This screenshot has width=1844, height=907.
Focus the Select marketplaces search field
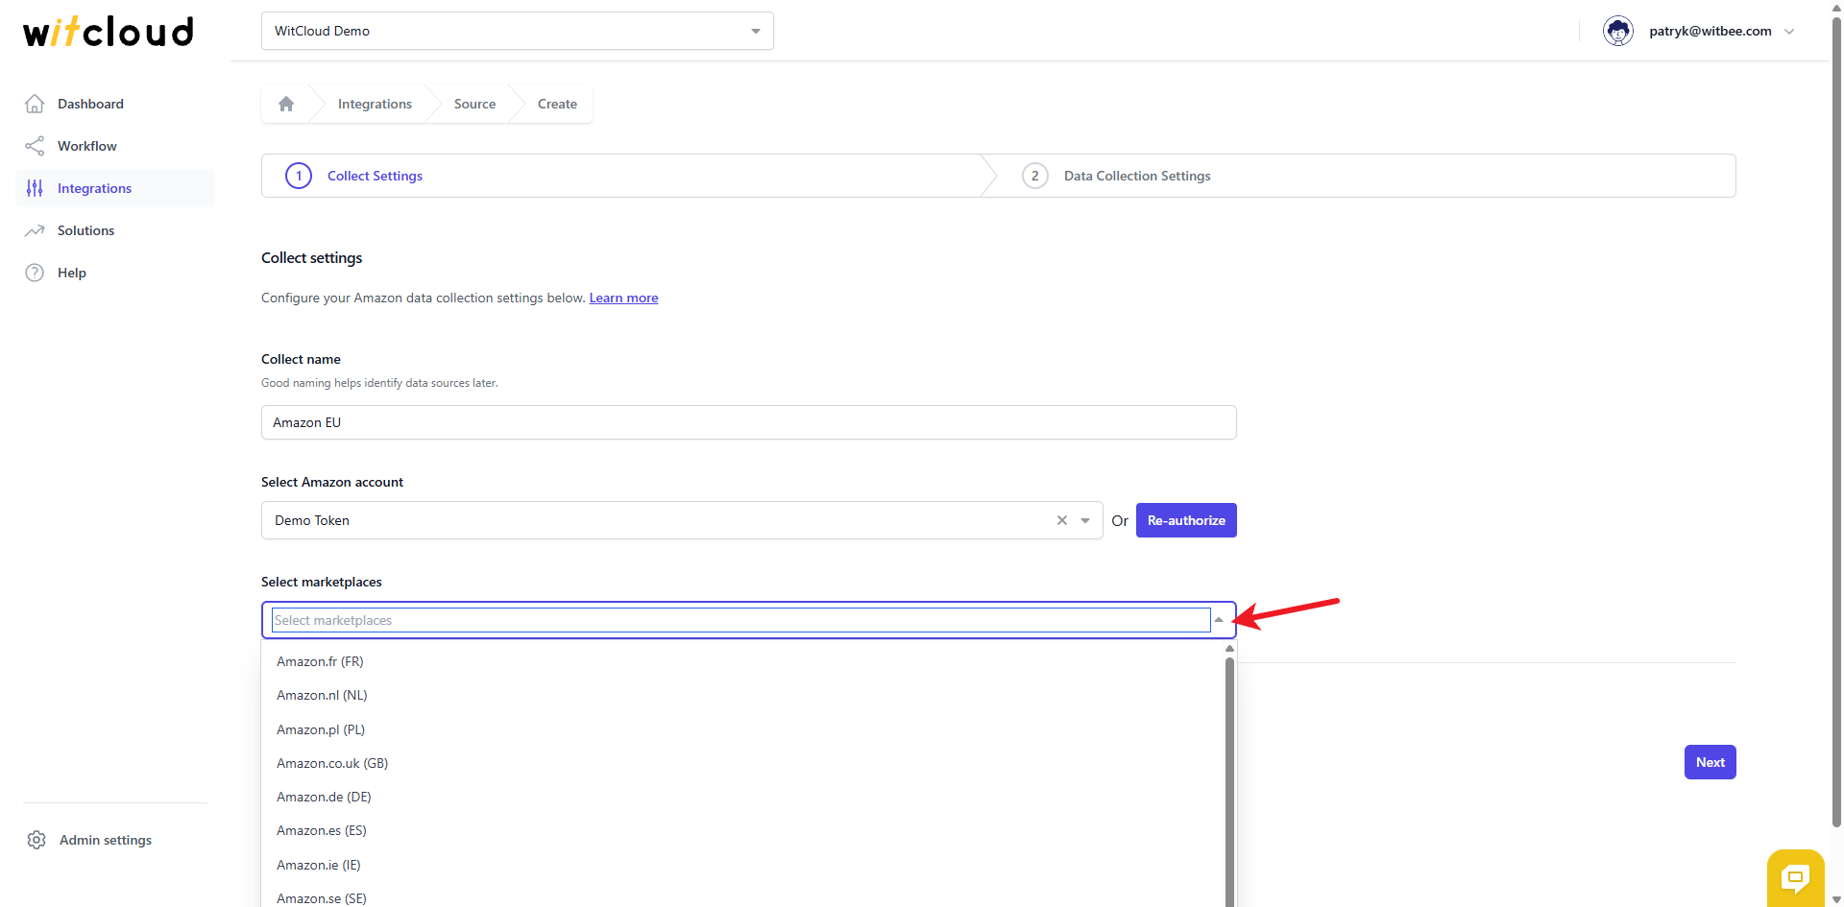coord(741,620)
